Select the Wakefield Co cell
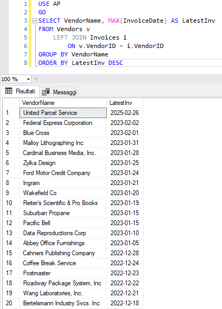222x309 pixels. [63, 193]
